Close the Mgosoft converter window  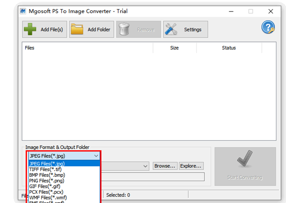(x=271, y=11)
